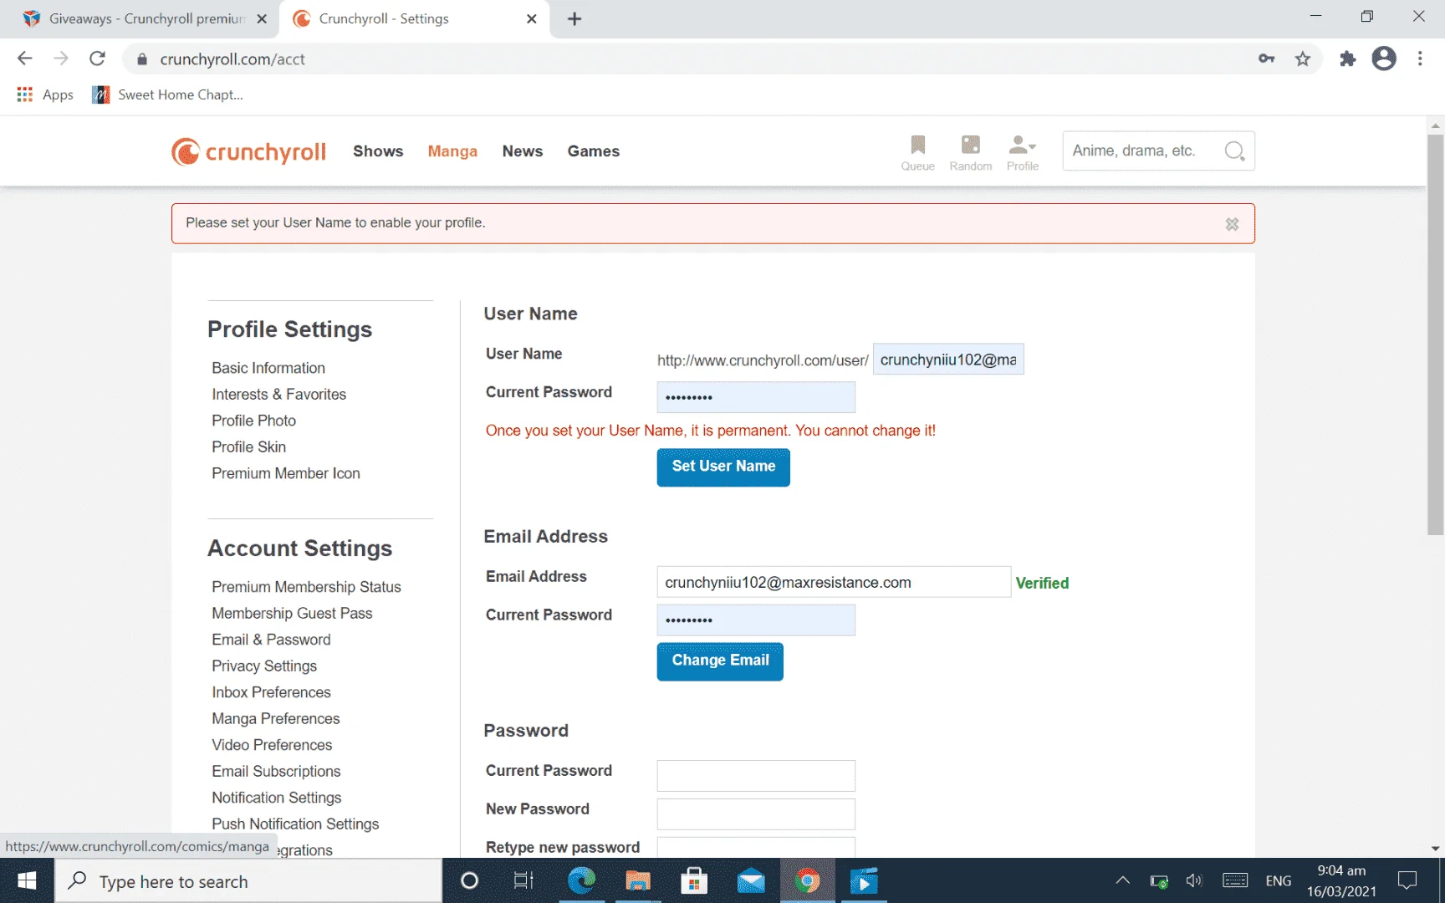Open Video Preferences
The image size is (1445, 903).
point(272,745)
